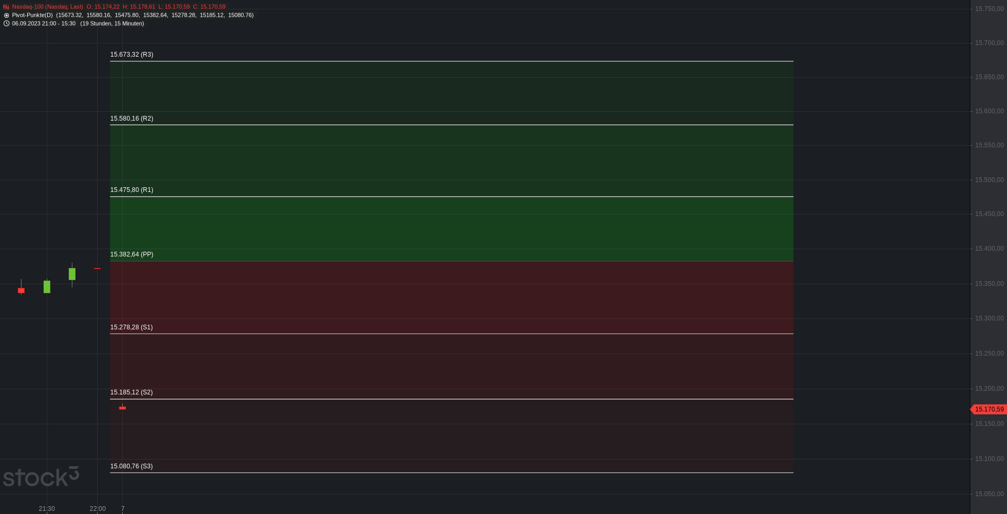Click the 15.080,76 (S3) support label
The image size is (1007, 514).
[132, 466]
